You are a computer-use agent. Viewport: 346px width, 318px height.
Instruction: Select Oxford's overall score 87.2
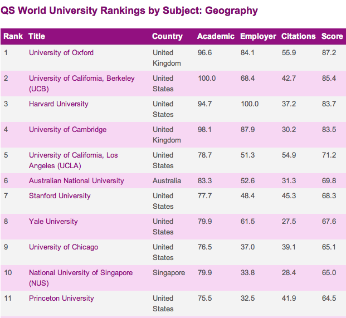point(329,53)
